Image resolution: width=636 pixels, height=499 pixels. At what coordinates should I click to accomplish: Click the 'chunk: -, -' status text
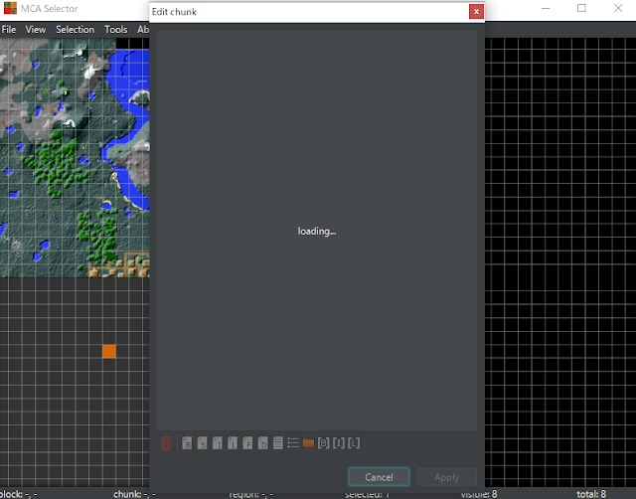tap(134, 494)
